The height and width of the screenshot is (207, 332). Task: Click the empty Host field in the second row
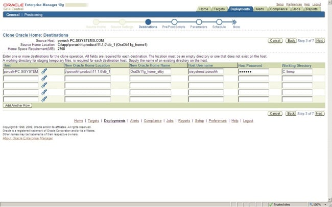21,79
